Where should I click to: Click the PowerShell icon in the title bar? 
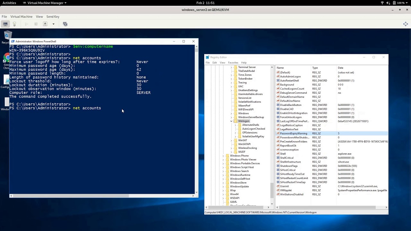click(x=13, y=41)
